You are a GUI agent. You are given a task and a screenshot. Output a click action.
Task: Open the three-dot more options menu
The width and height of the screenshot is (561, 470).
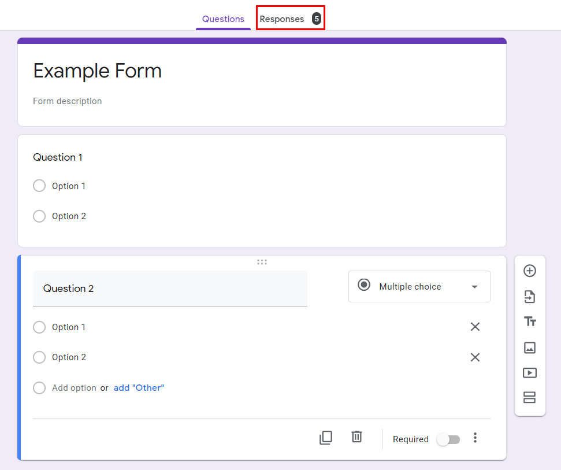click(475, 438)
